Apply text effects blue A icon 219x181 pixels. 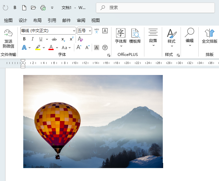coord(24,48)
